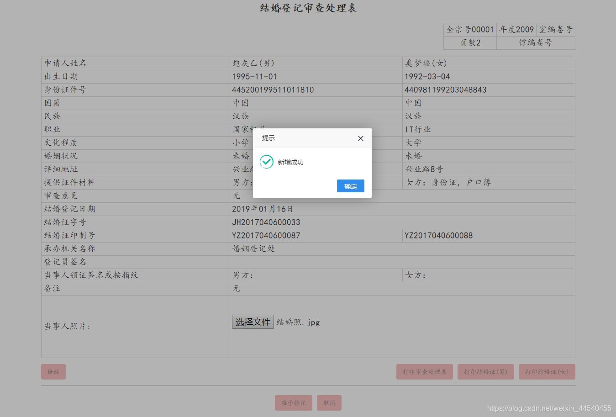Click registration date 2019年01月16日

[x=263, y=209]
